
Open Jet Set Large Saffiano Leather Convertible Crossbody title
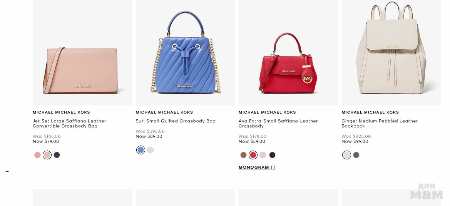[x=69, y=123]
